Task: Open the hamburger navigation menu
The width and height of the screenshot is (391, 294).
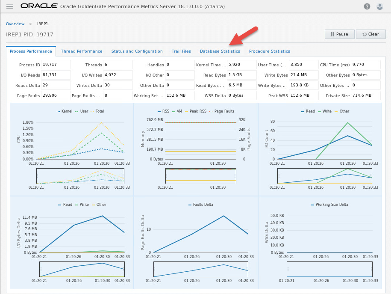Action: [x=10, y=6]
